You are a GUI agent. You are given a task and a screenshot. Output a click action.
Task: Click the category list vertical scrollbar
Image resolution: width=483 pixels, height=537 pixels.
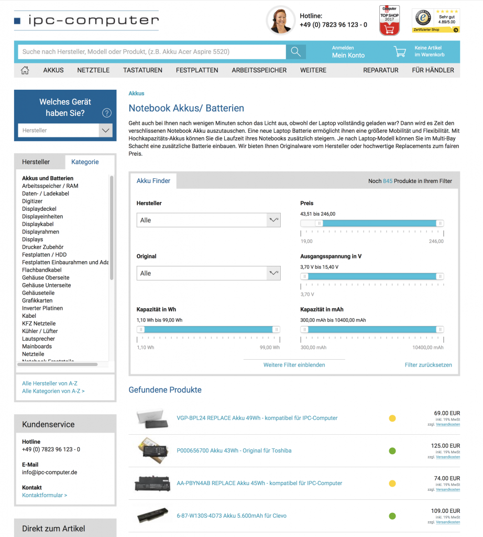click(112, 228)
